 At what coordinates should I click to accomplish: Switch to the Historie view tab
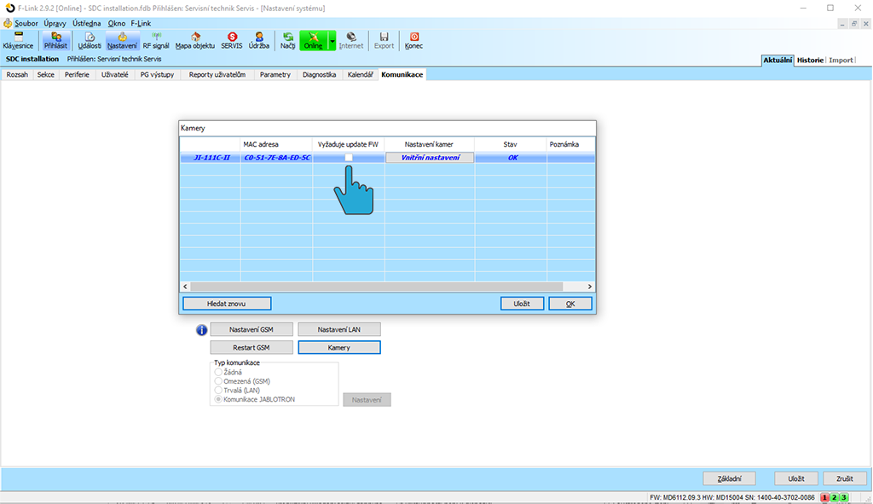(x=810, y=61)
